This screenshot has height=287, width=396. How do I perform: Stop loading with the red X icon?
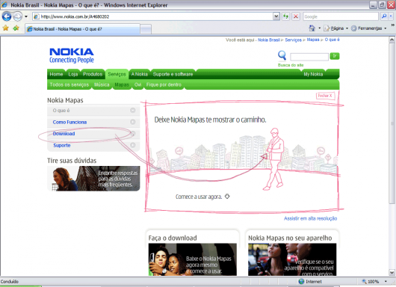(295, 16)
